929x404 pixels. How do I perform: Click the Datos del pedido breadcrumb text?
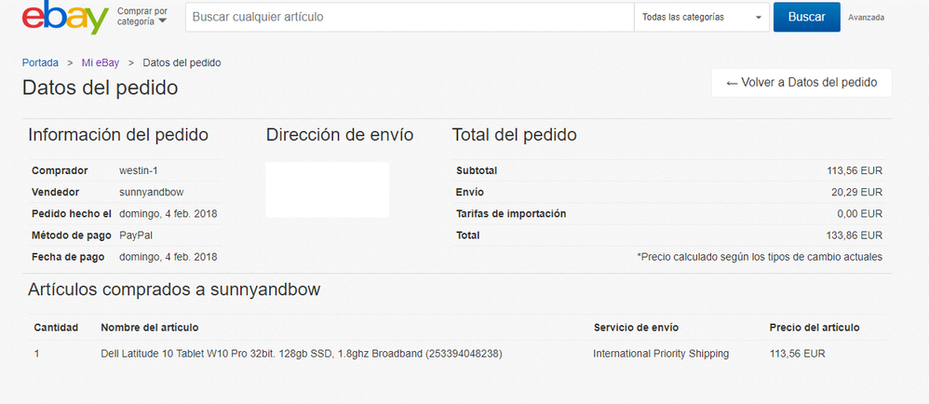click(182, 62)
